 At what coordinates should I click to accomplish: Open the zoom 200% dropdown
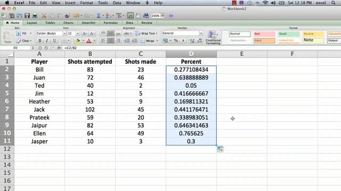pos(163,15)
